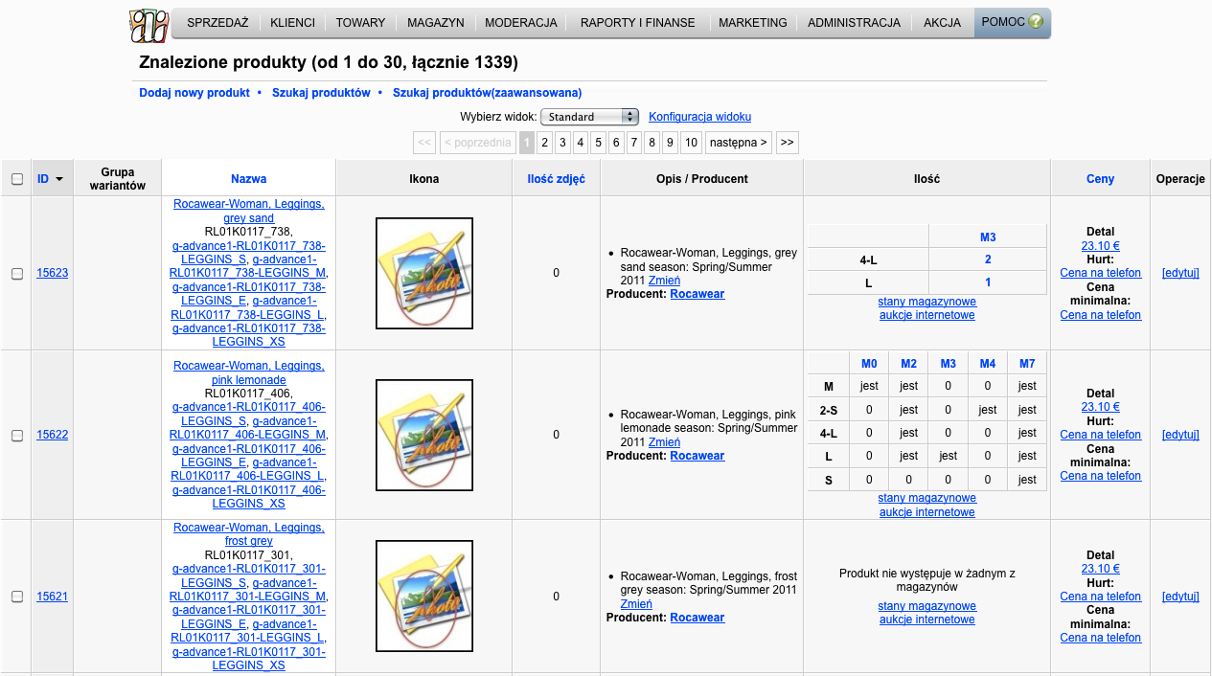Open product ID 15622 link
Image resolution: width=1212 pixels, height=676 pixels.
tap(53, 435)
